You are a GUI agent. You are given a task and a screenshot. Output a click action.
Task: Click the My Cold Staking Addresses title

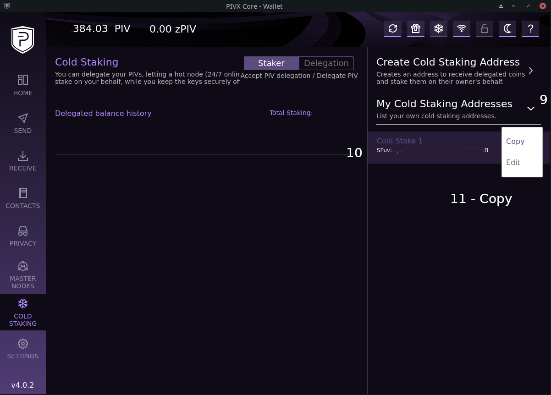[444, 104]
